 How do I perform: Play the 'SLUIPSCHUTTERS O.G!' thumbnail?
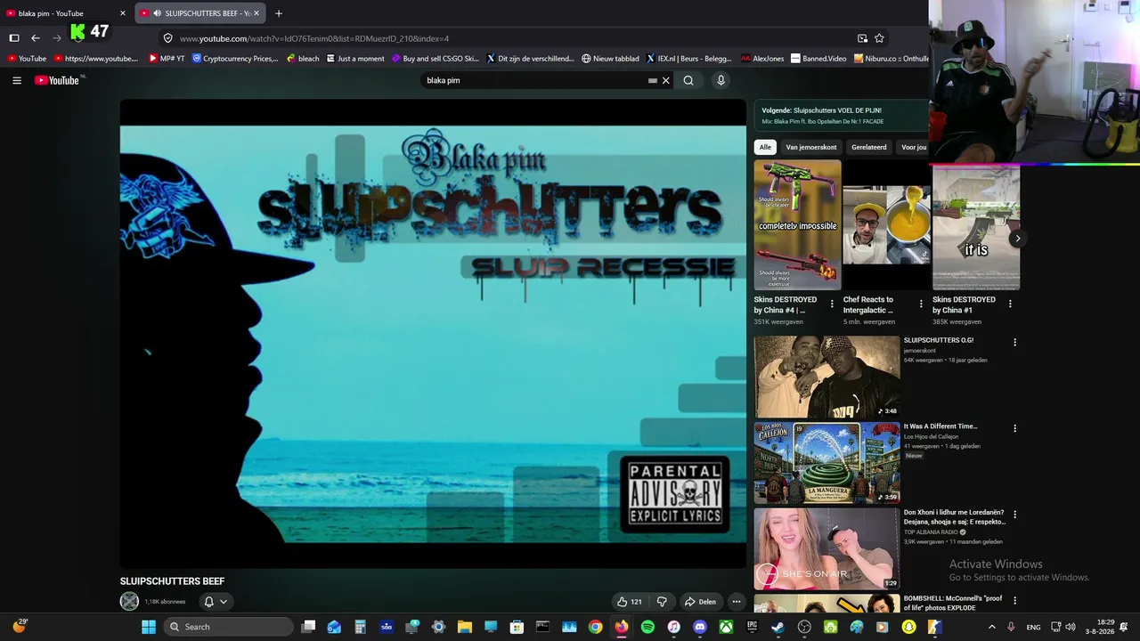[x=826, y=377]
